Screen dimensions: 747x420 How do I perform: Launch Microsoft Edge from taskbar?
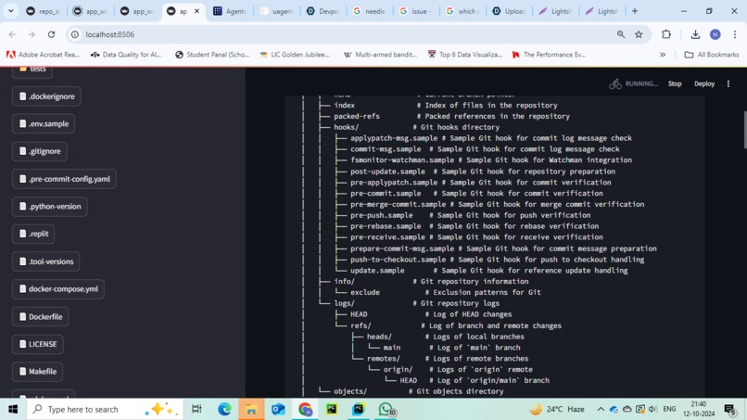224,410
